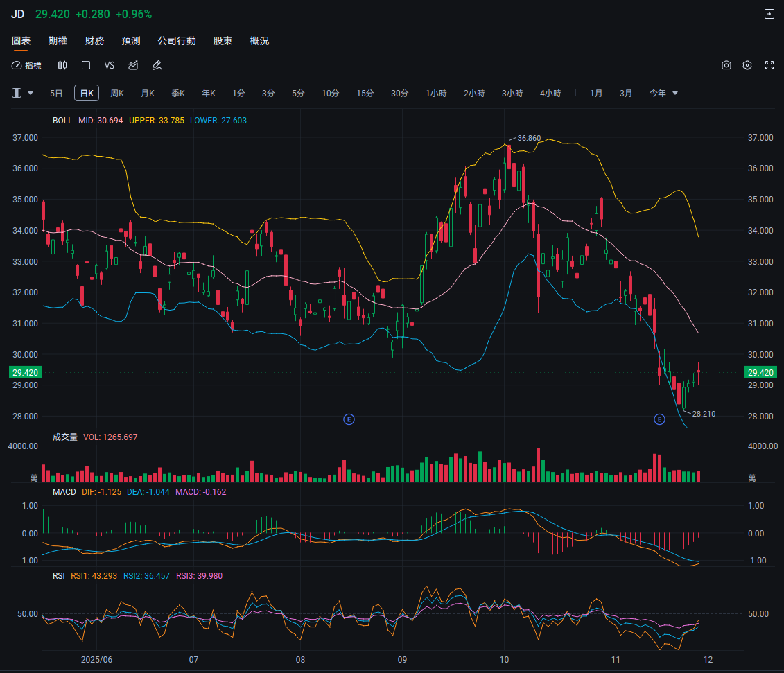The height and width of the screenshot is (673, 784).
Task: Click the 2025/06 date axis label
Action: (x=96, y=660)
